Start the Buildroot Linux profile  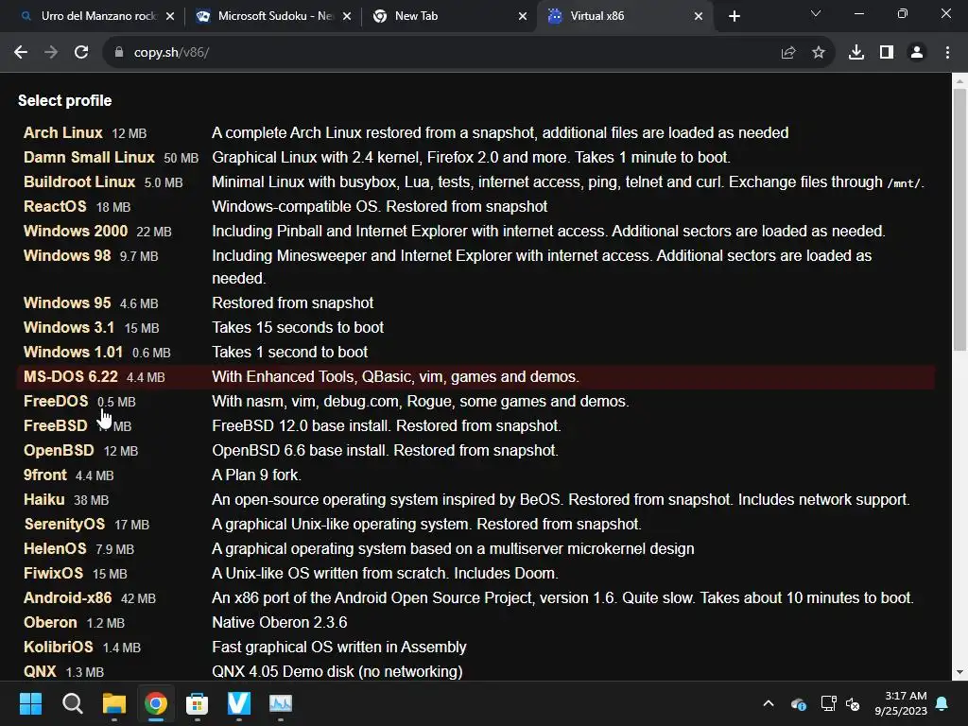[79, 182]
